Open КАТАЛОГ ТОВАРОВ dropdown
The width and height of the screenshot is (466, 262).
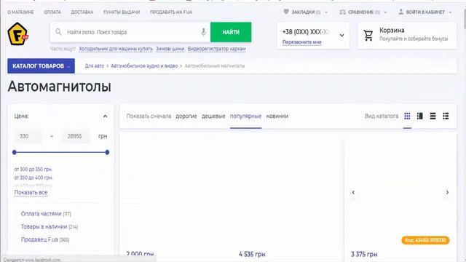pos(41,66)
